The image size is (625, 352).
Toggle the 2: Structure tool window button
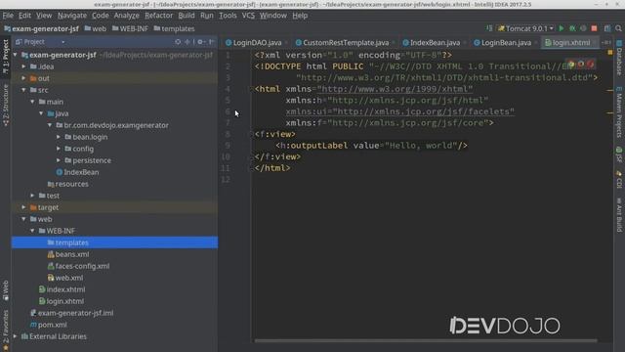point(6,106)
